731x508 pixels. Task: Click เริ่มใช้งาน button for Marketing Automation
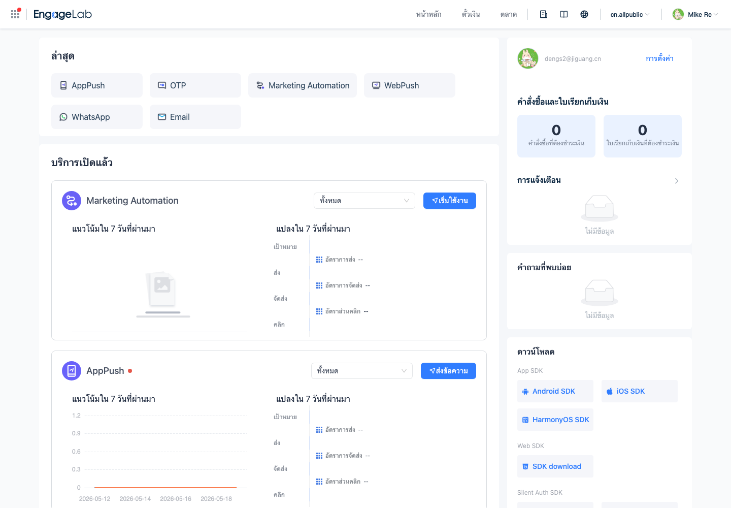(x=450, y=201)
